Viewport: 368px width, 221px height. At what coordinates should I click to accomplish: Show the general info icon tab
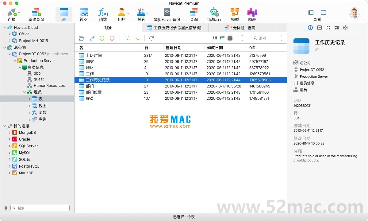tap(310, 28)
